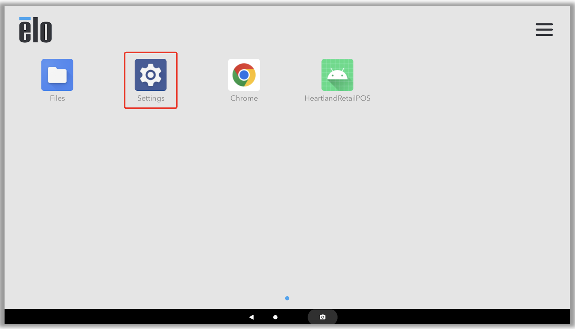575x329 pixels.
Task: Click the blue center circle of Chrome logo
Action: 244,75
